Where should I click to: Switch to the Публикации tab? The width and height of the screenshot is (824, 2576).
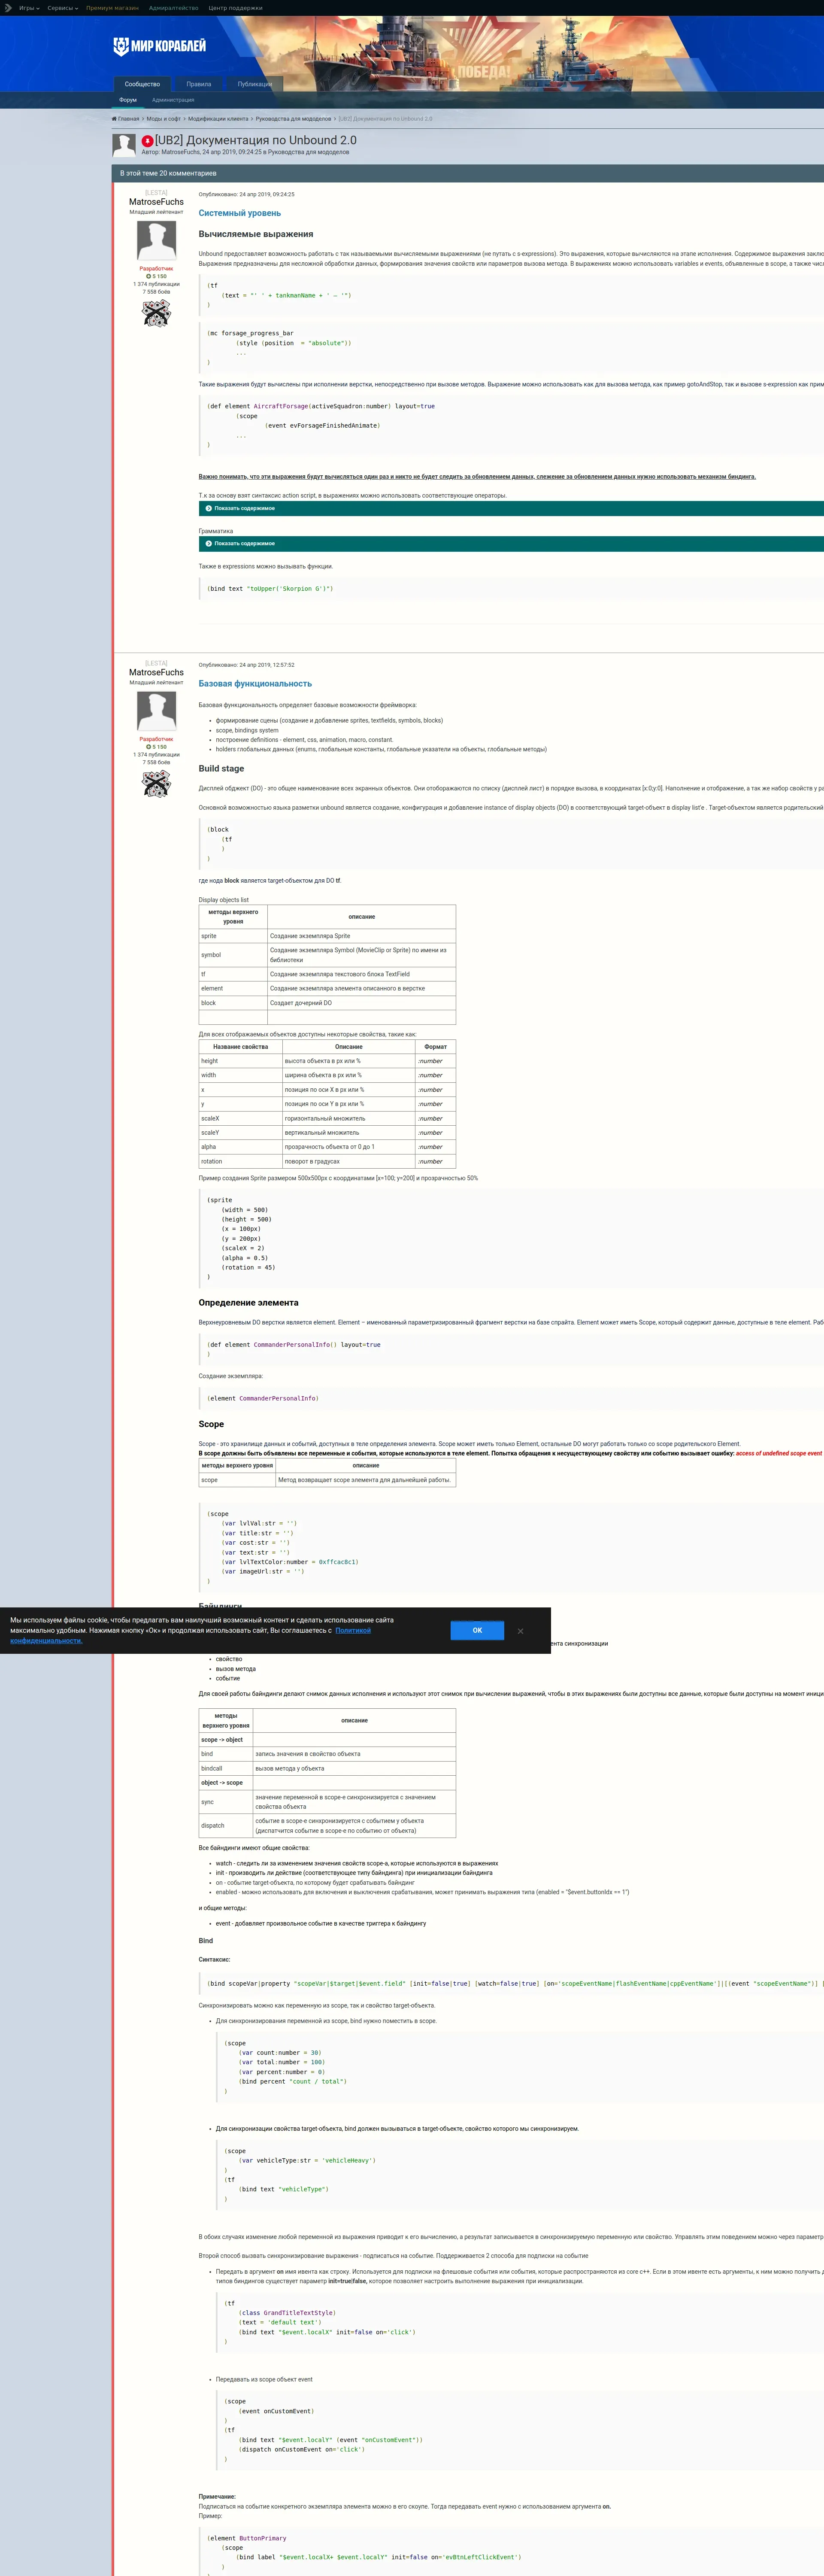(x=254, y=84)
